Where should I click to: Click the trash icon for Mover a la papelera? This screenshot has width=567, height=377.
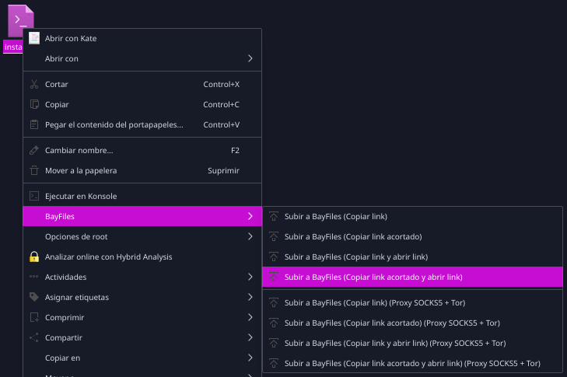coord(34,170)
